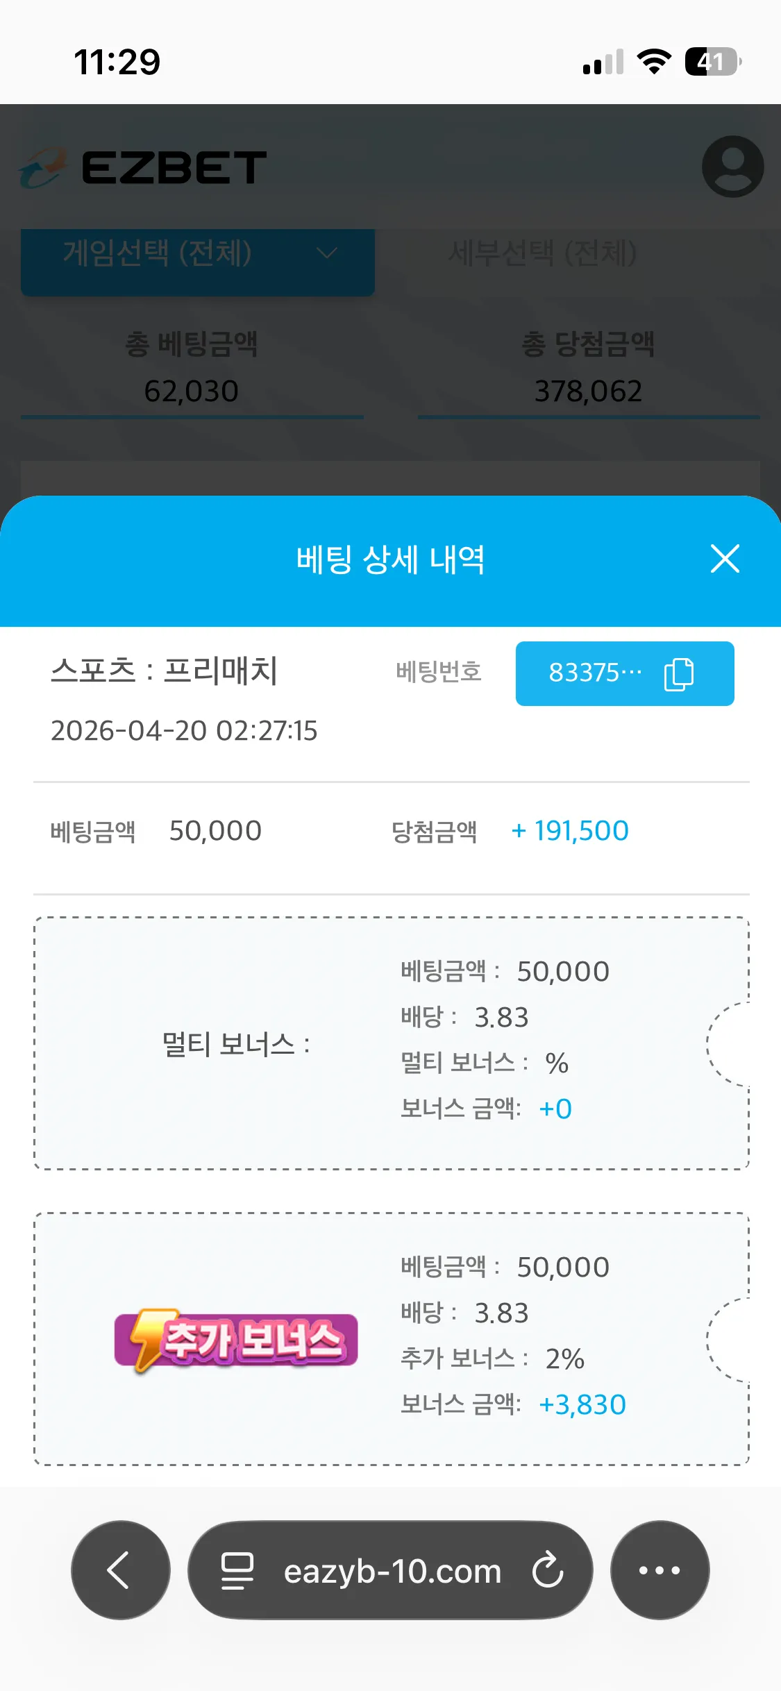Open the user profile avatar icon
This screenshot has height=1691, width=781.
tap(733, 167)
